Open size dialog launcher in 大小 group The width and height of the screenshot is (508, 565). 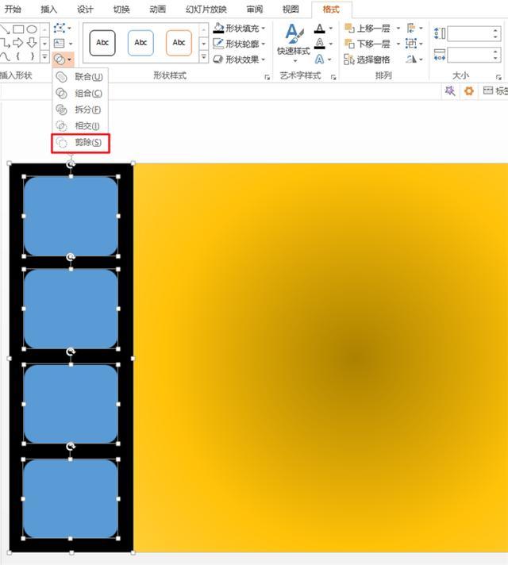[498, 77]
